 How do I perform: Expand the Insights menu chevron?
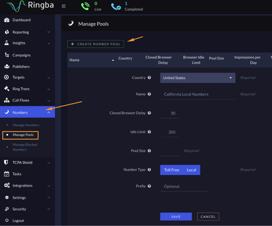49,43
